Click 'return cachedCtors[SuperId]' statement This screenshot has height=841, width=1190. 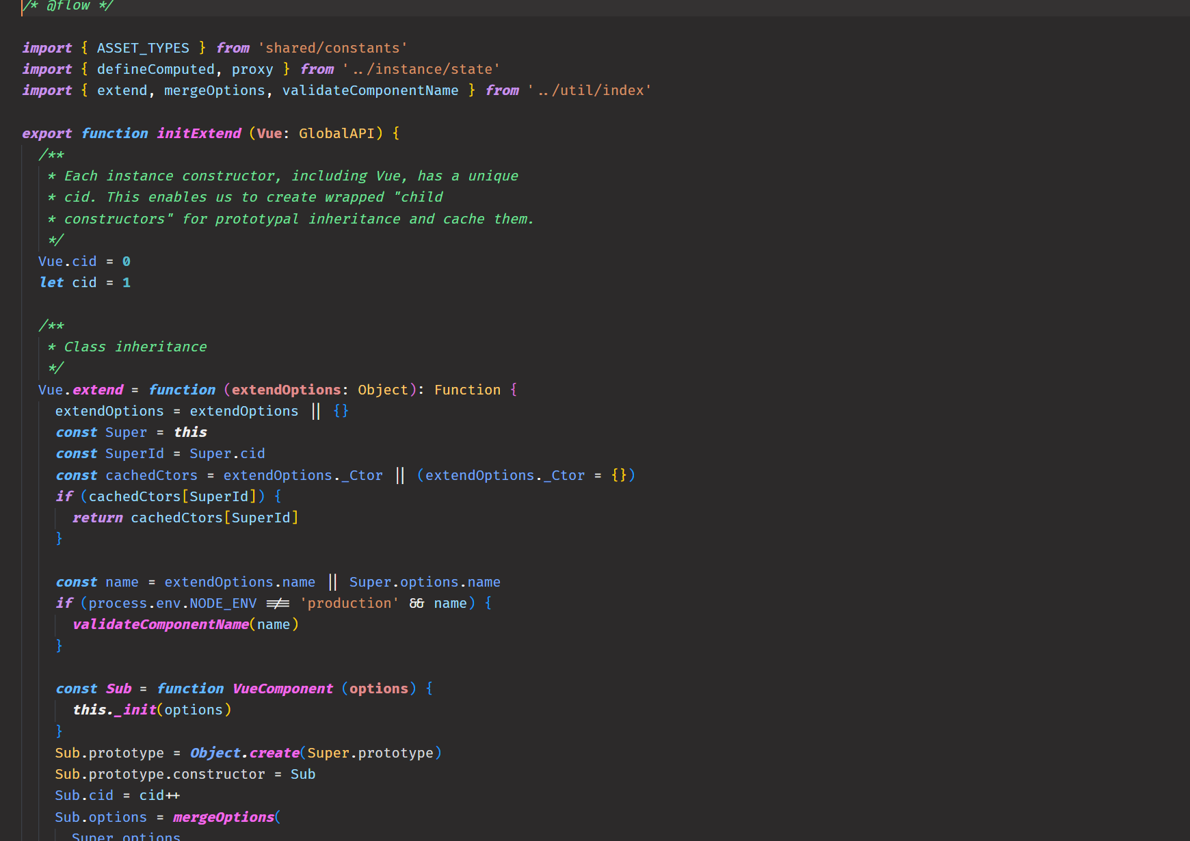[185, 518]
